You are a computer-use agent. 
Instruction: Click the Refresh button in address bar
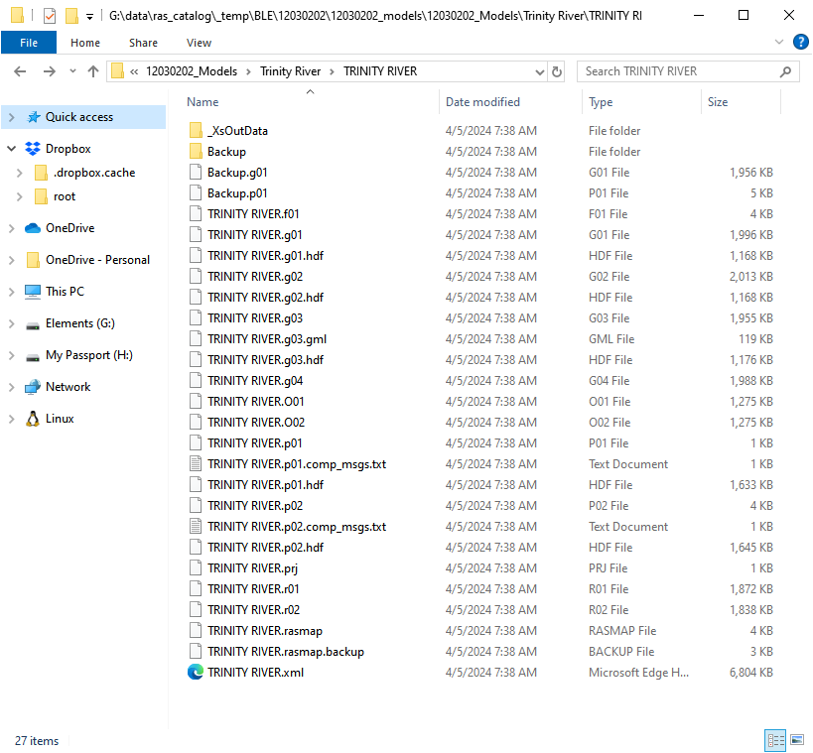[x=557, y=71]
